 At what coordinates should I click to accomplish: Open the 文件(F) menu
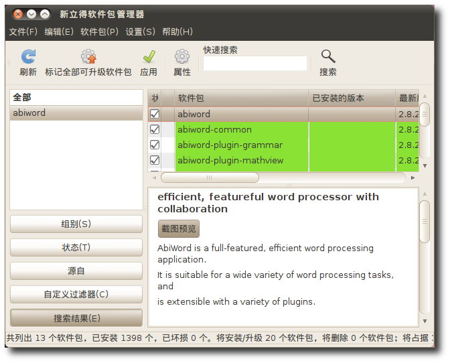23,31
